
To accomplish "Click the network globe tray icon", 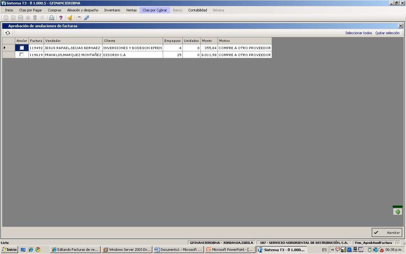I will tap(375, 250).
